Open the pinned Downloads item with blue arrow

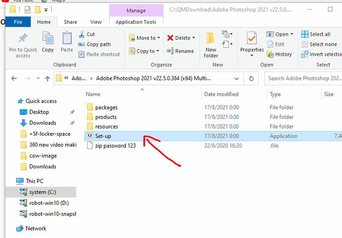point(43,123)
